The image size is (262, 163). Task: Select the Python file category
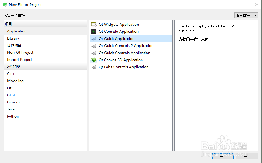tap(45, 116)
